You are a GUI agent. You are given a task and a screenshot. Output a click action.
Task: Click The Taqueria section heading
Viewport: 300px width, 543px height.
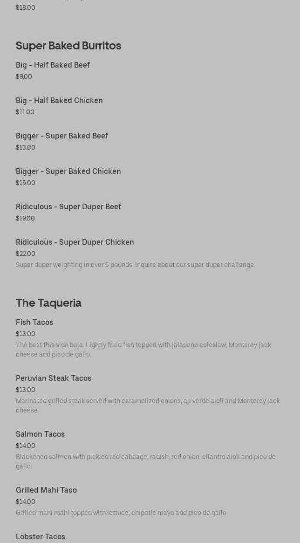point(48,303)
